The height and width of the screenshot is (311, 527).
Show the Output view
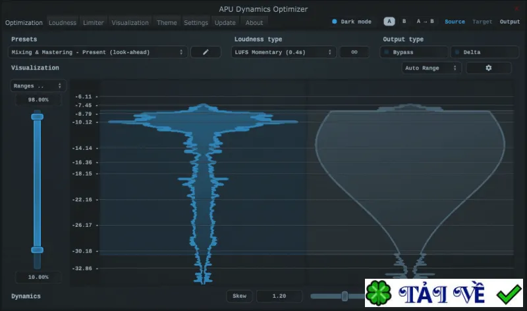(509, 22)
